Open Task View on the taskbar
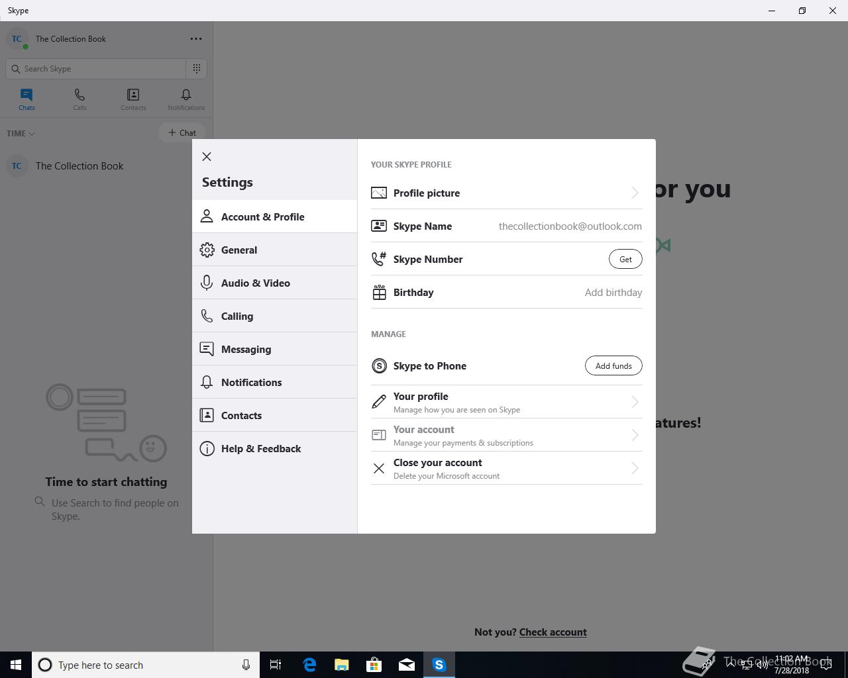This screenshot has width=848, height=678. 276,665
